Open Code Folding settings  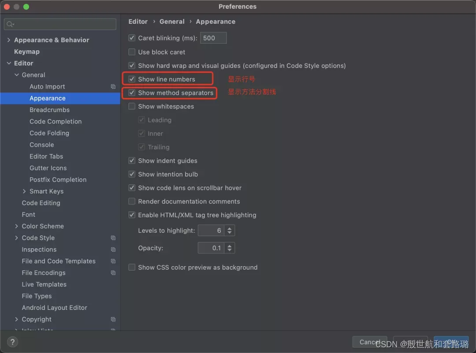pos(49,133)
